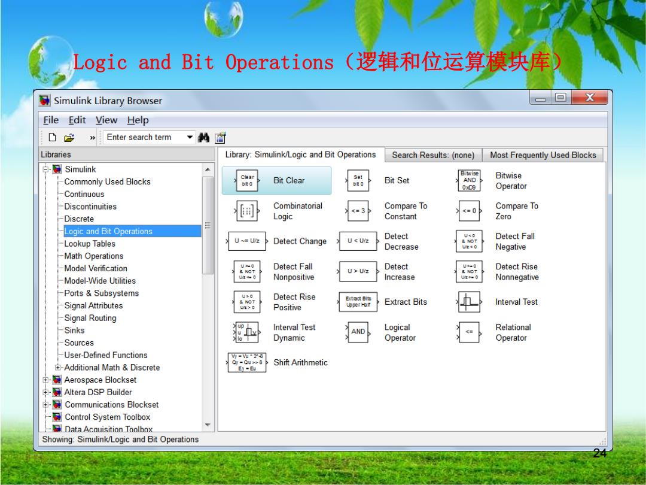This screenshot has height=485, width=646.
Task: Select the Compare To Constant block icon
Action: 358,211
